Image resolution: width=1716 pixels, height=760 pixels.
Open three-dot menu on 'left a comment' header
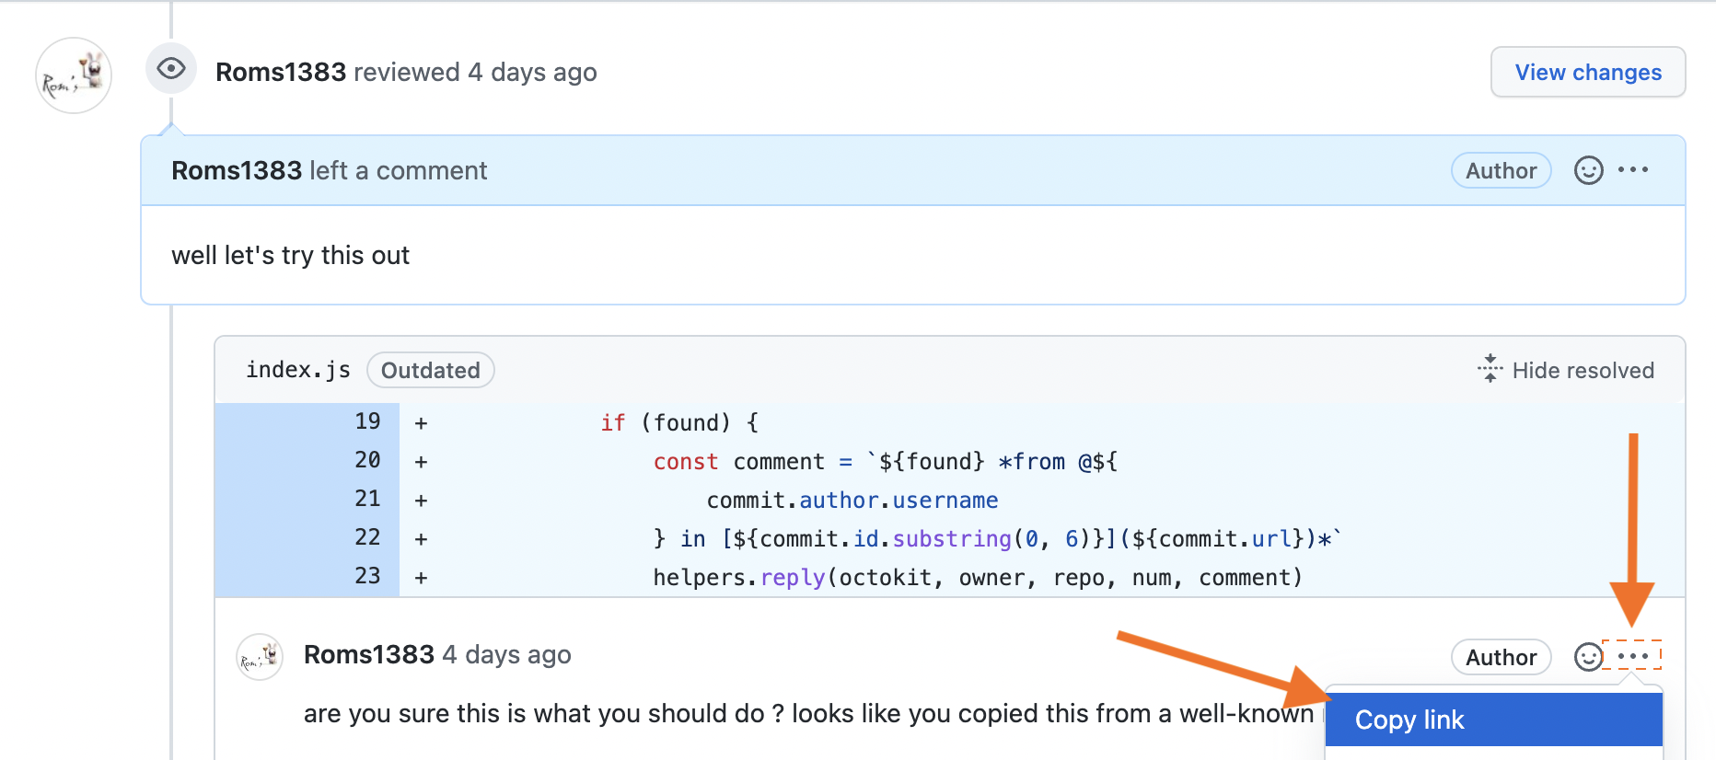click(1633, 170)
